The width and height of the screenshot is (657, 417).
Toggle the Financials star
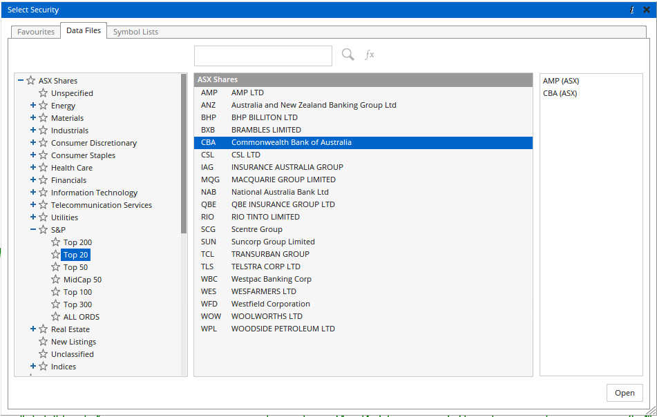click(43, 180)
